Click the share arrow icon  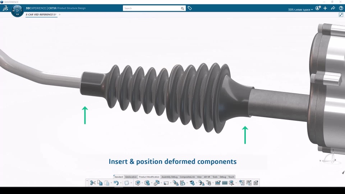tap(333, 8)
